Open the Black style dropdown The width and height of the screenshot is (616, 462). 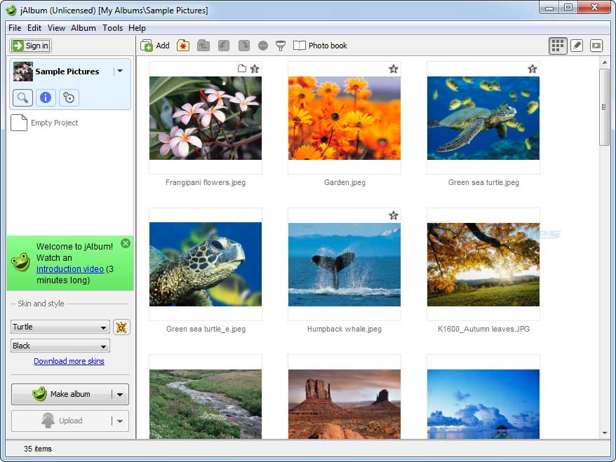pyautogui.click(x=60, y=346)
